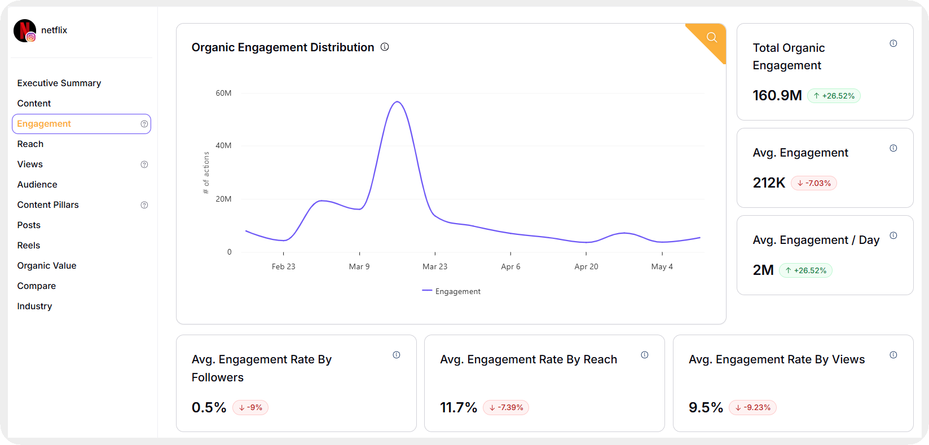This screenshot has height=445, width=929.
Task: Open the Executive Summary section
Action: point(59,83)
